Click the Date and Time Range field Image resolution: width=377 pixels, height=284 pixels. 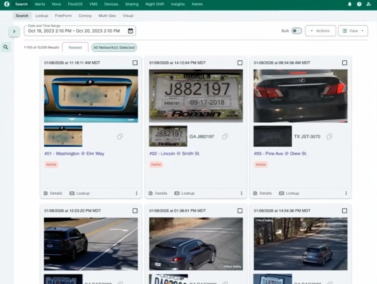(x=80, y=31)
